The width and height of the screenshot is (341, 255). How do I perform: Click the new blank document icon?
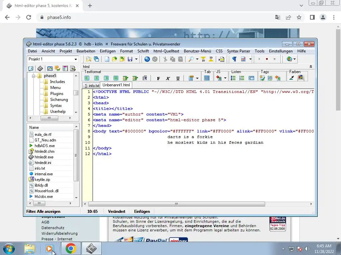point(107,59)
